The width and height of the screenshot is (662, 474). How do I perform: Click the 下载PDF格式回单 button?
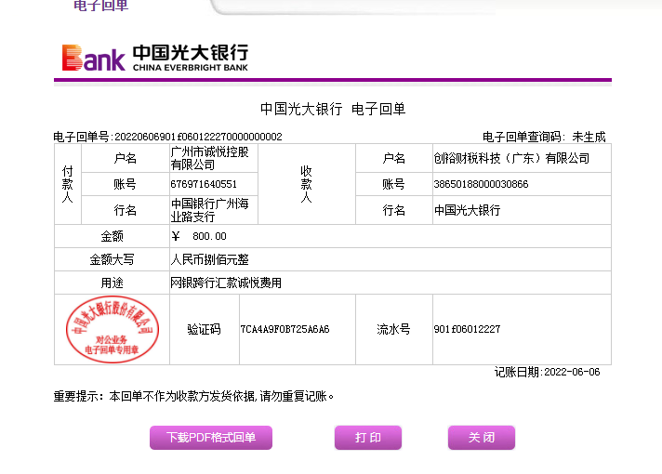click(211, 437)
